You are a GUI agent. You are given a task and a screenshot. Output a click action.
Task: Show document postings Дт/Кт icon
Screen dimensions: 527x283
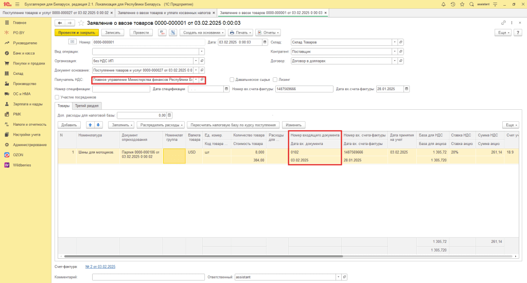[162, 32]
